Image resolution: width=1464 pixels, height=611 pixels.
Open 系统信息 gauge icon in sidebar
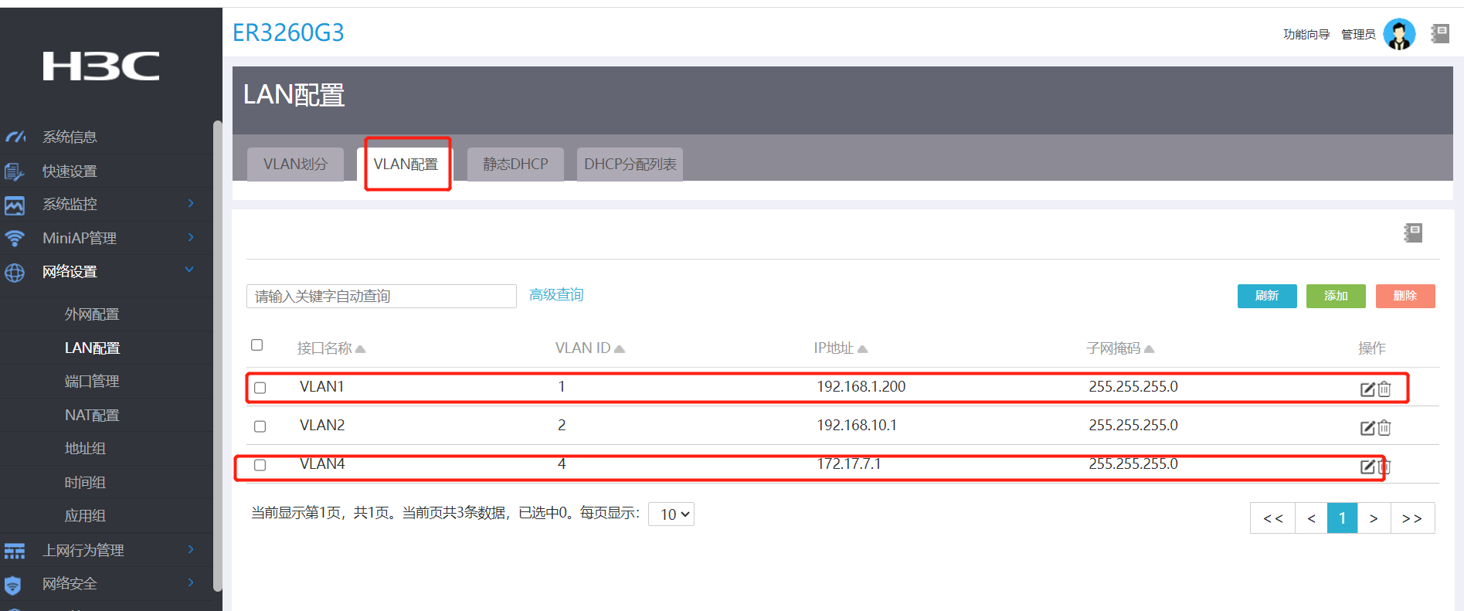pos(15,137)
